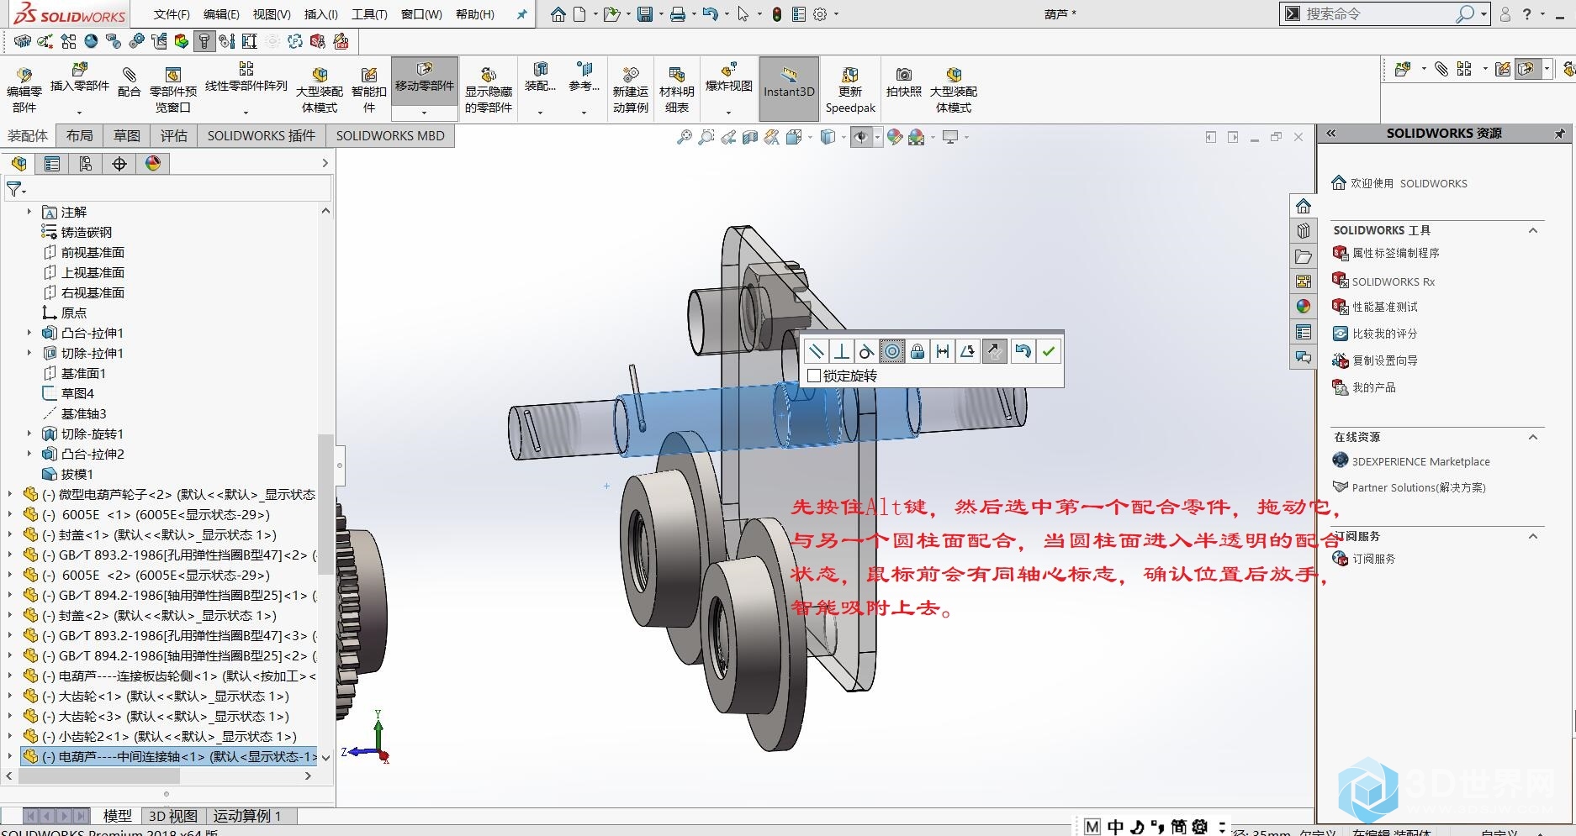Open SOLIDWORKS Rx link

pyautogui.click(x=1394, y=281)
